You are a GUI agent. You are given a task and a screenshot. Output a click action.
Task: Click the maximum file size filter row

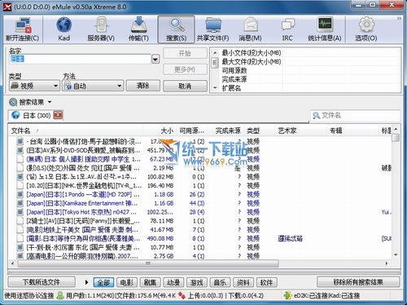coord(309,62)
